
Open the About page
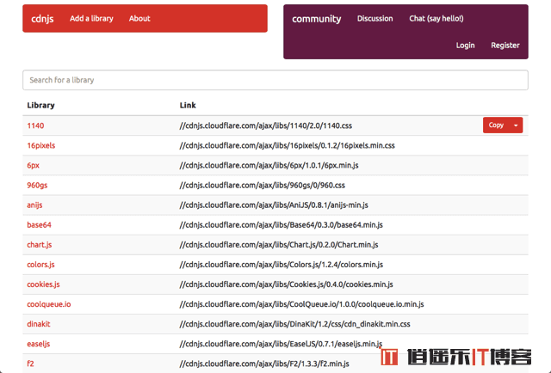point(139,19)
